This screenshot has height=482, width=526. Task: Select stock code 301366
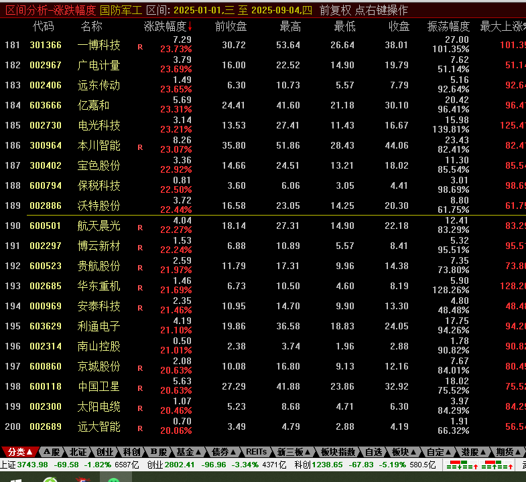[46, 45]
